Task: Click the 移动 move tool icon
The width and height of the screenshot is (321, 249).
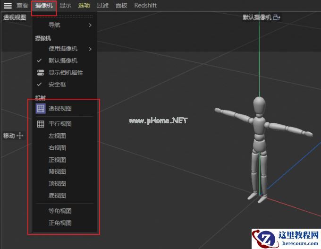Action: [20, 136]
